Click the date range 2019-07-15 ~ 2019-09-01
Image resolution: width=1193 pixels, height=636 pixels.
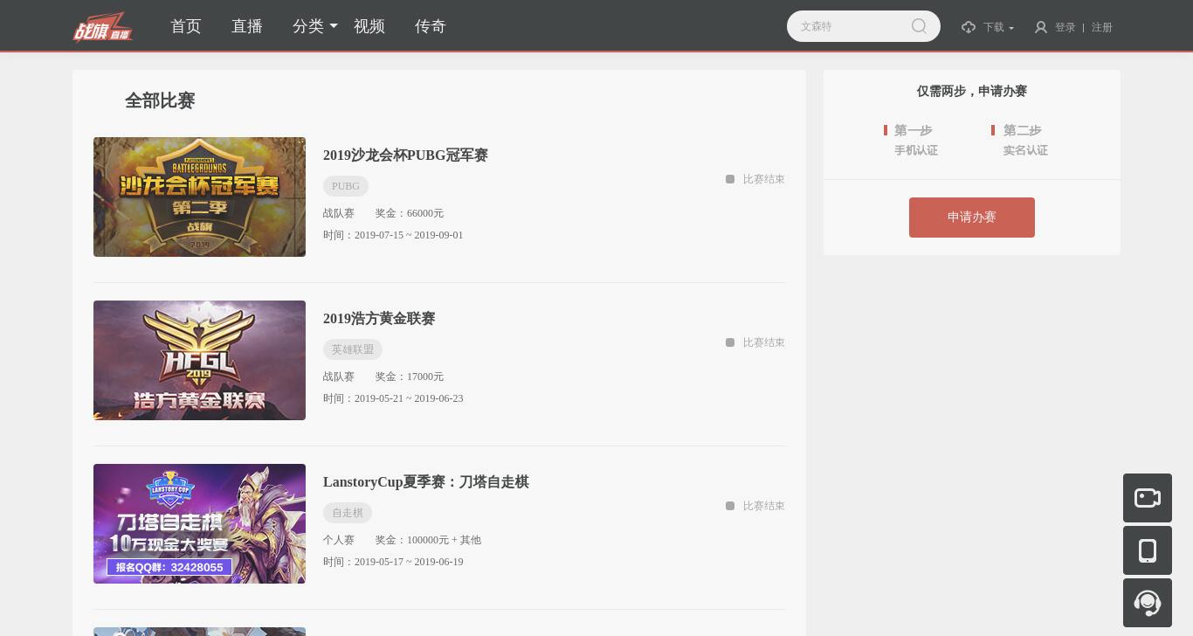point(409,235)
